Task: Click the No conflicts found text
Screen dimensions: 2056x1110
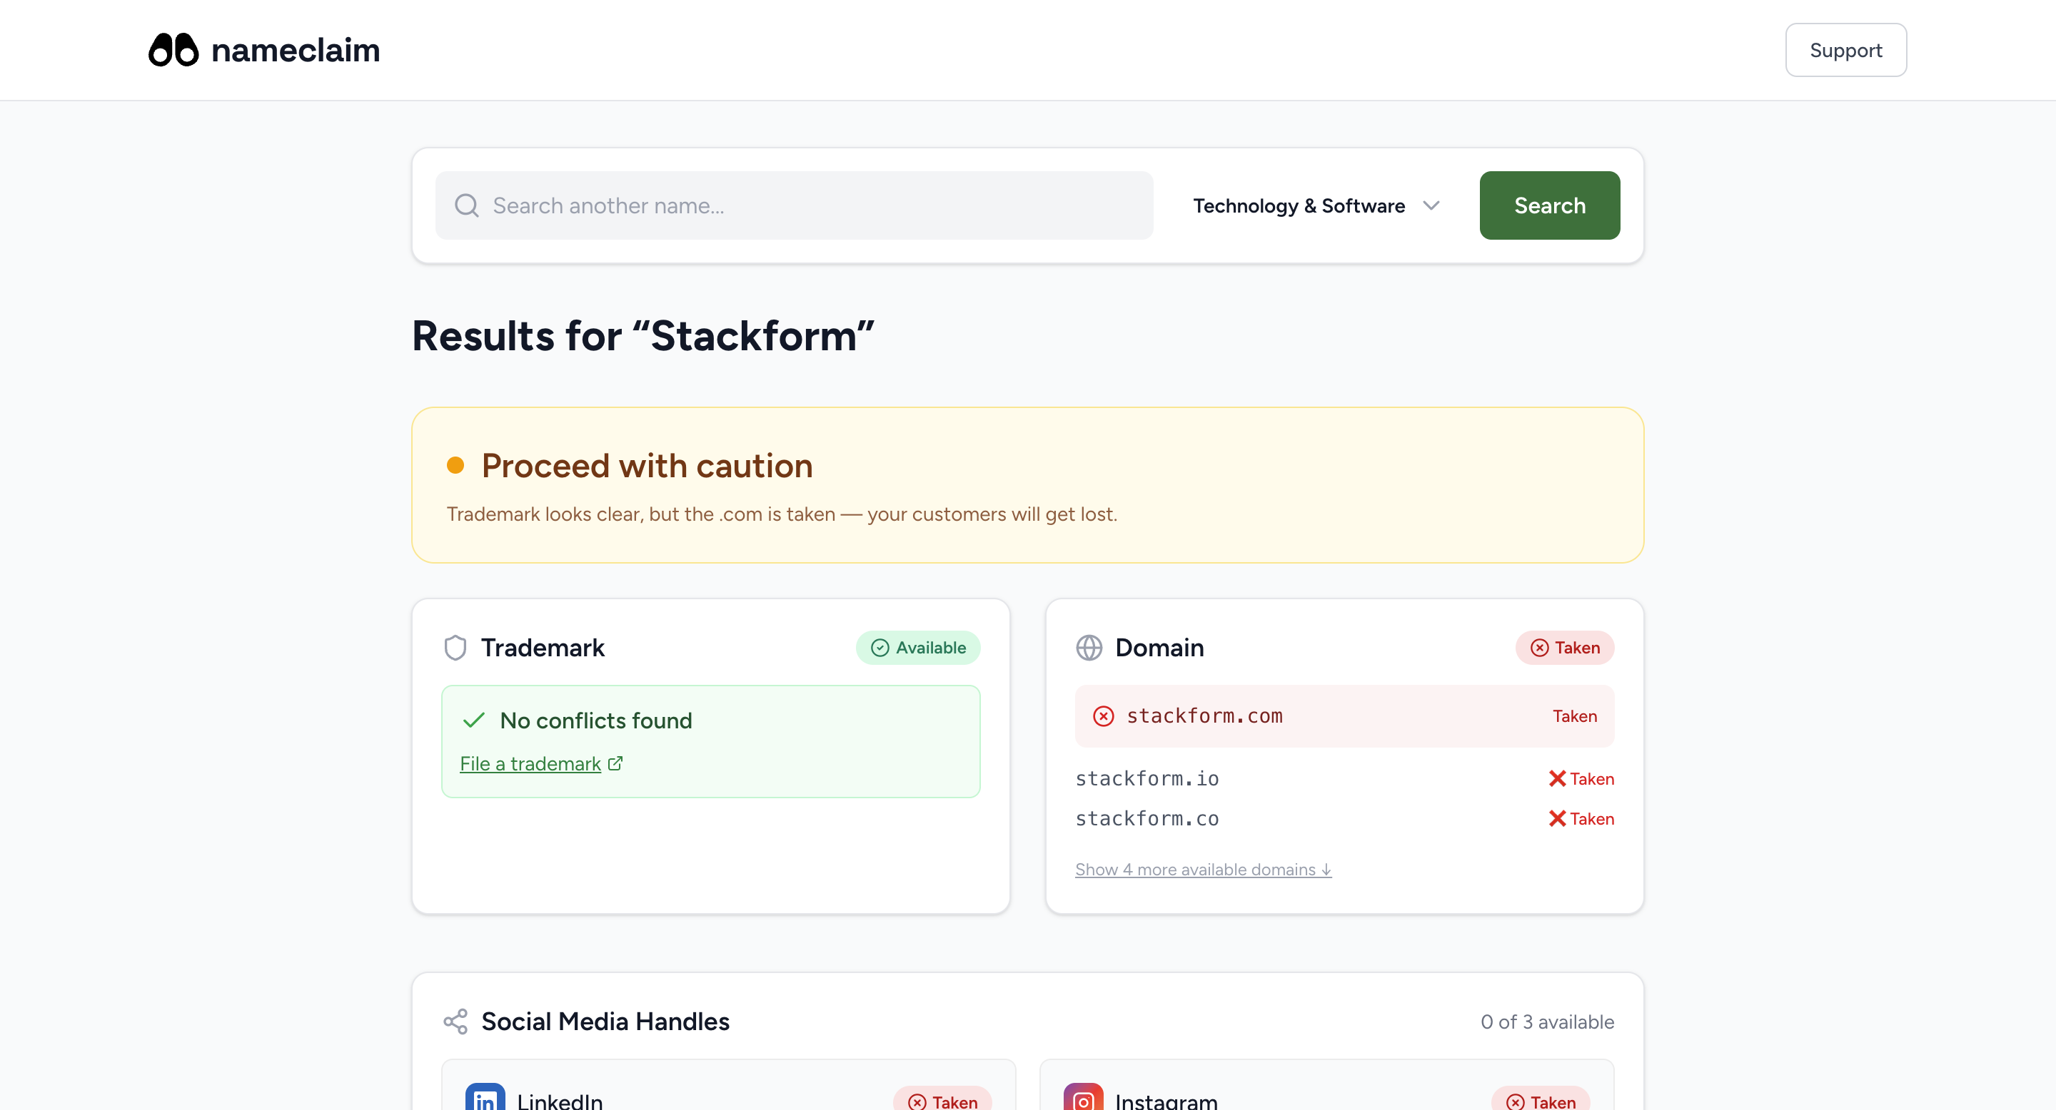Action: click(595, 720)
